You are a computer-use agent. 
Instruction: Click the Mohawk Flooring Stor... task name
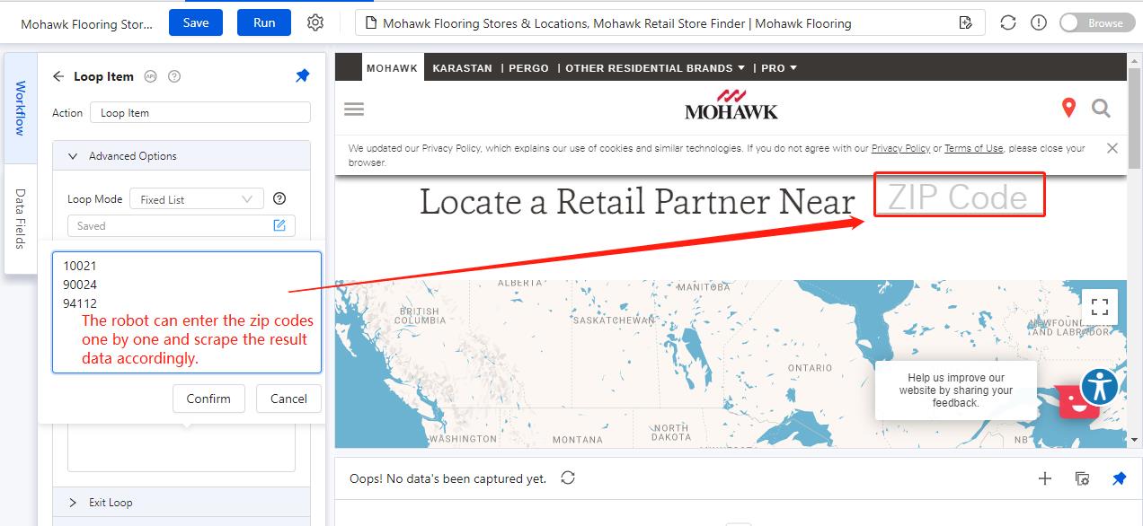[x=87, y=24]
